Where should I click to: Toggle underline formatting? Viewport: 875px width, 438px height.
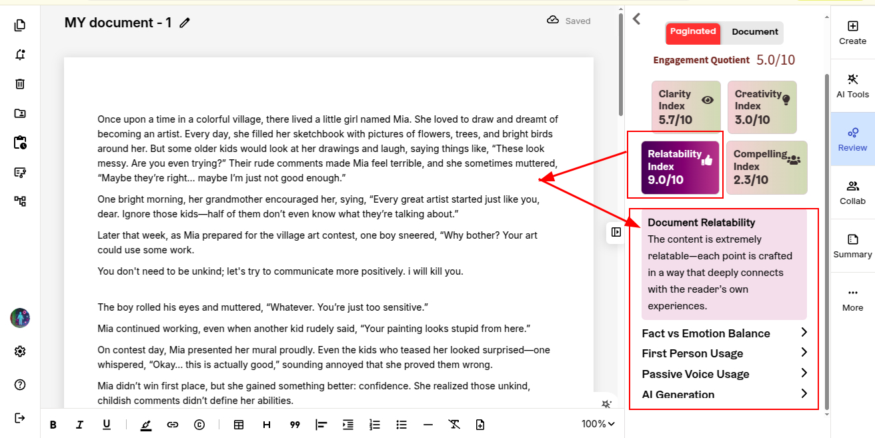tap(107, 425)
